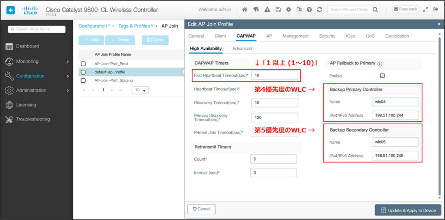Click the Primary Discovery Timeout field
The width and height of the screenshot is (445, 220).
tap(274, 118)
